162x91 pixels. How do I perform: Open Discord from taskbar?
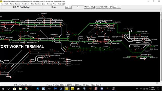tap(102, 89)
